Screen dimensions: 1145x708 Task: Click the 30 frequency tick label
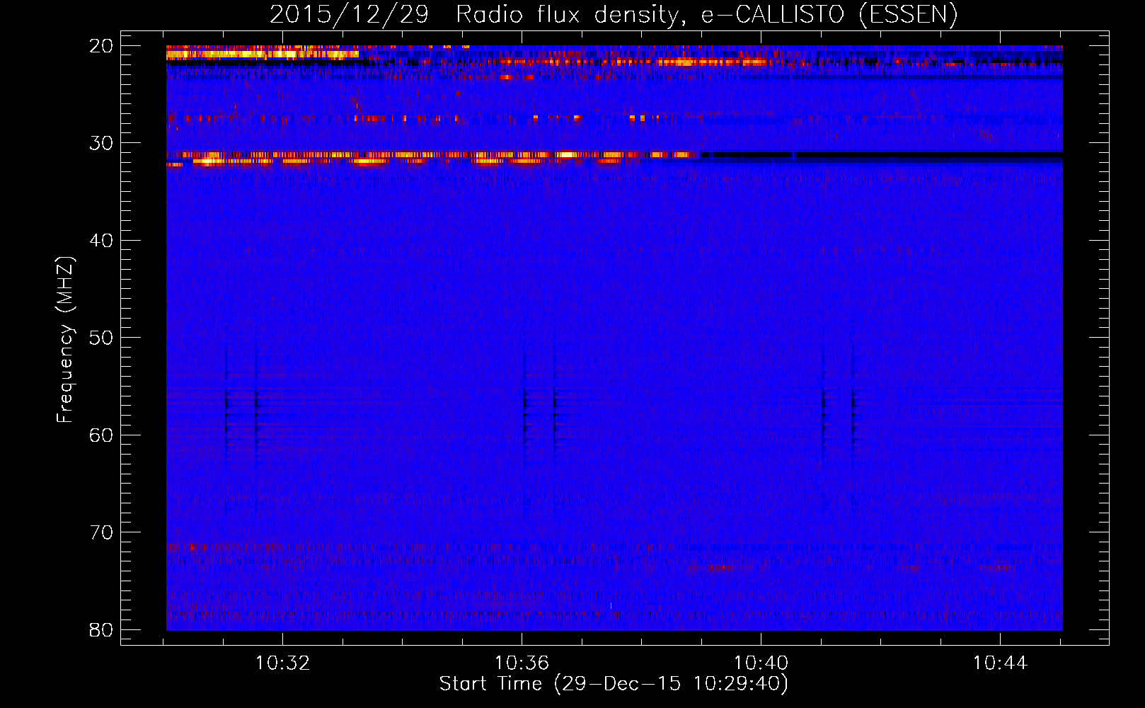pyautogui.click(x=102, y=143)
